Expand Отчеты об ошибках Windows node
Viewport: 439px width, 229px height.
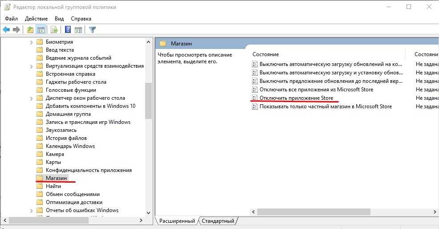pos(31,210)
